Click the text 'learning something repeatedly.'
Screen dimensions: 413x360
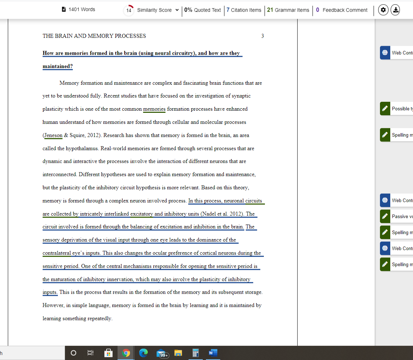77,319
